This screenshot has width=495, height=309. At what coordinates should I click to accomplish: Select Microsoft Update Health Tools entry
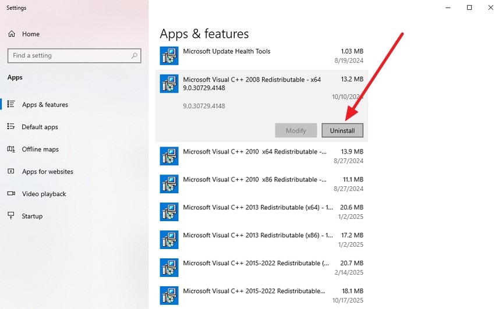click(261, 56)
